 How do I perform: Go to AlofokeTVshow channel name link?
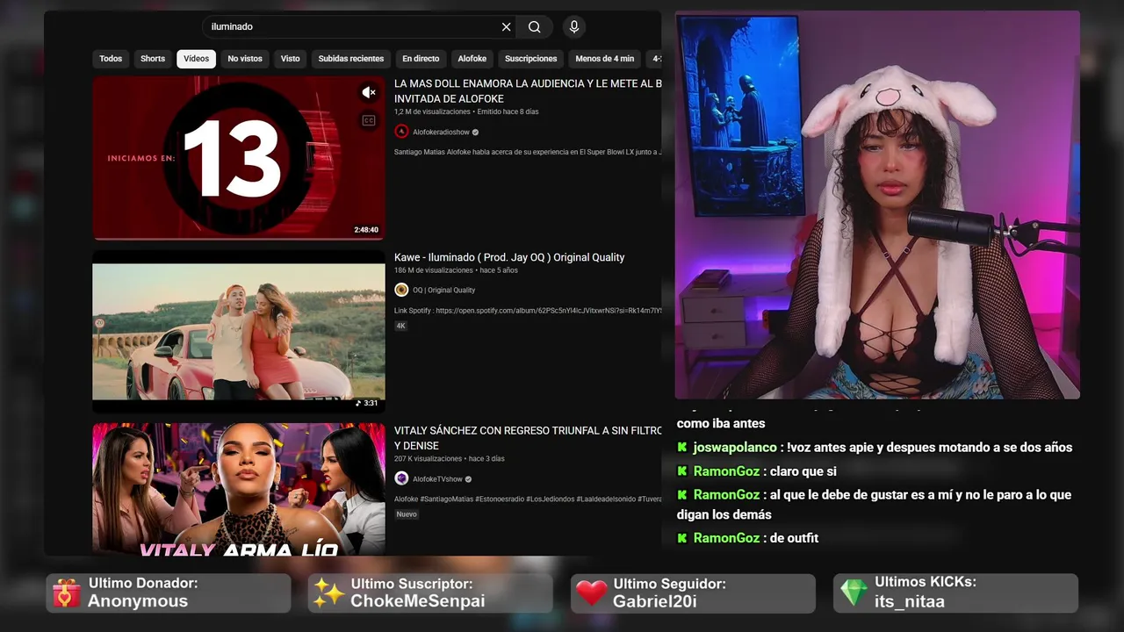437,479
